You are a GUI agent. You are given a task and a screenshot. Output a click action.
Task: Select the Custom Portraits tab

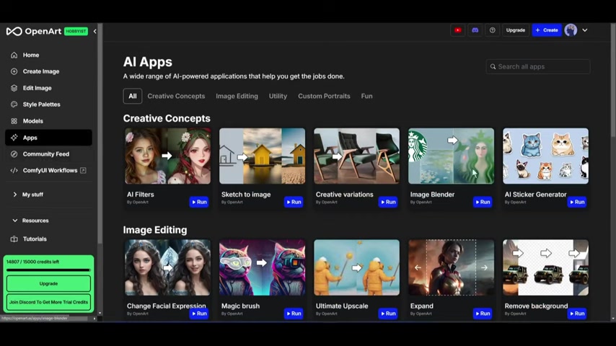point(324,96)
